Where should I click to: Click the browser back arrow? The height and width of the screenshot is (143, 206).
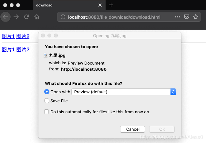click(x=6, y=17)
